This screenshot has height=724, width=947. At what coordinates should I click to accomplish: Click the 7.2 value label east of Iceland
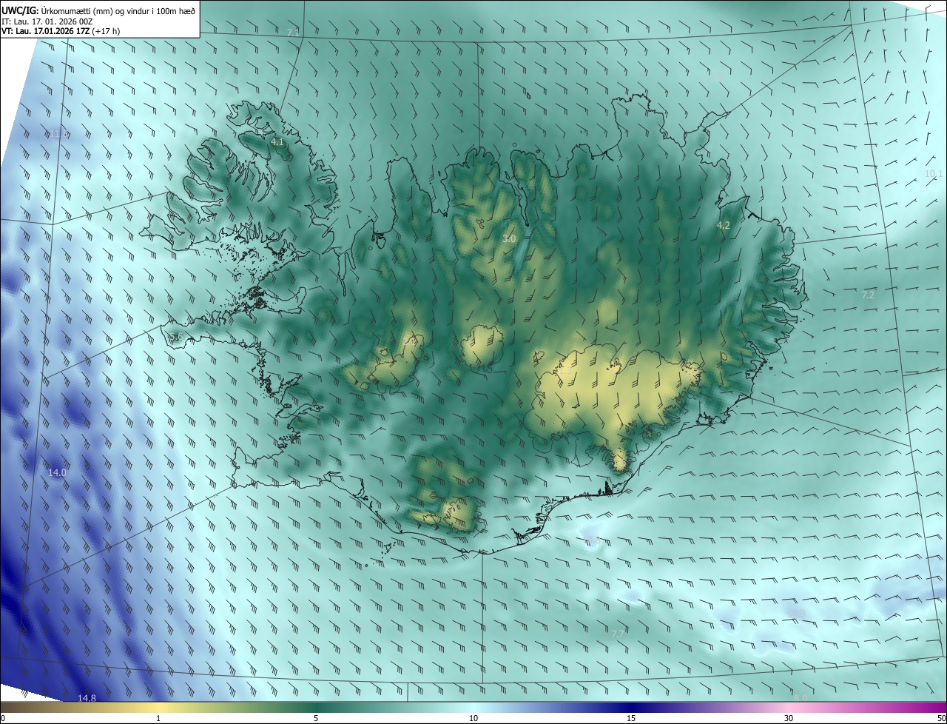[868, 295]
